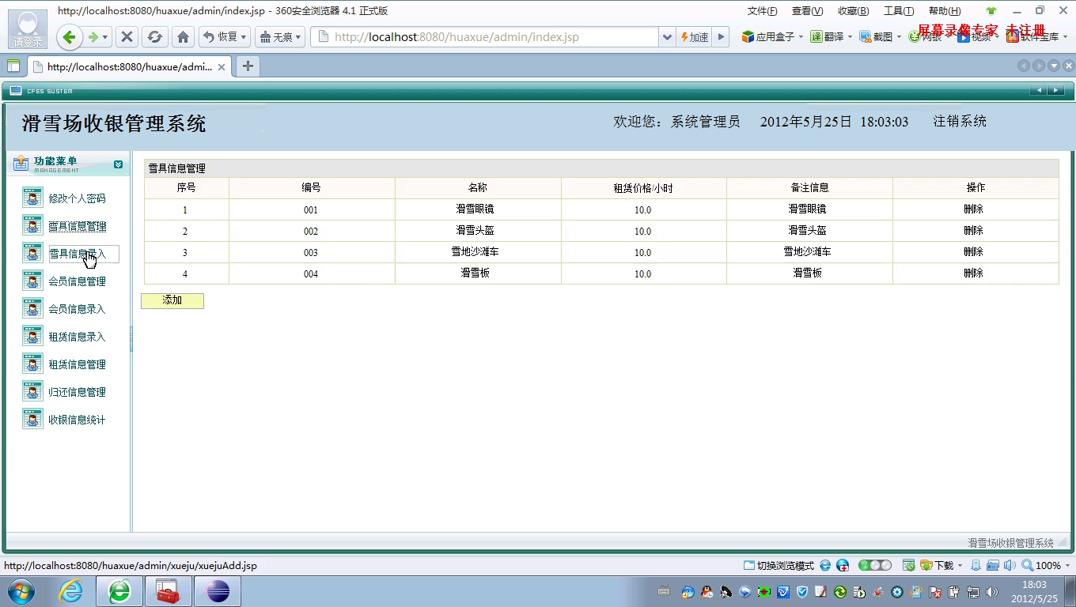Collapse the 功能菜单 panel arrow
Screen dimensions: 1076x607
118,164
